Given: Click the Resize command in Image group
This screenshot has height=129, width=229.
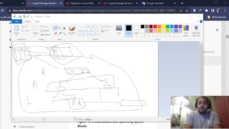Looking at the screenshot, I should click(x=45, y=30).
